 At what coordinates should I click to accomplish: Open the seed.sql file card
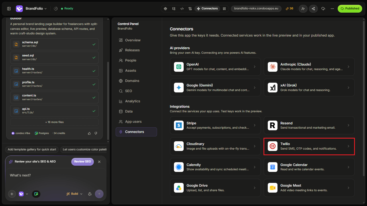(54, 57)
